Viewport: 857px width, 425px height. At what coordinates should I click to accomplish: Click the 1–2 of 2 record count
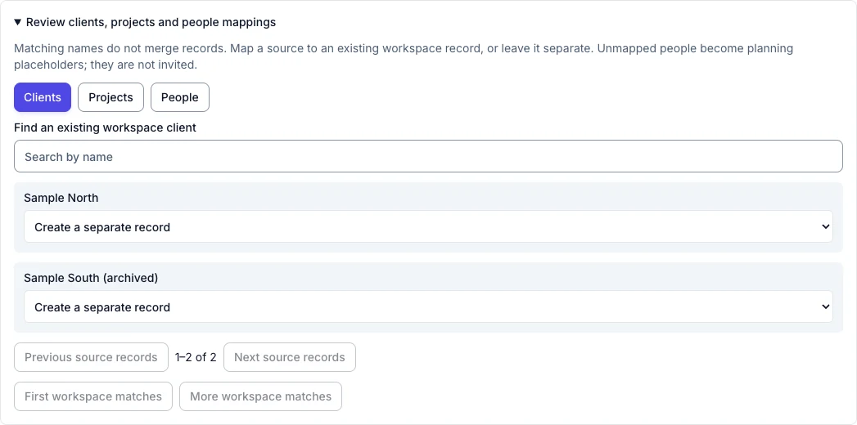[196, 357]
